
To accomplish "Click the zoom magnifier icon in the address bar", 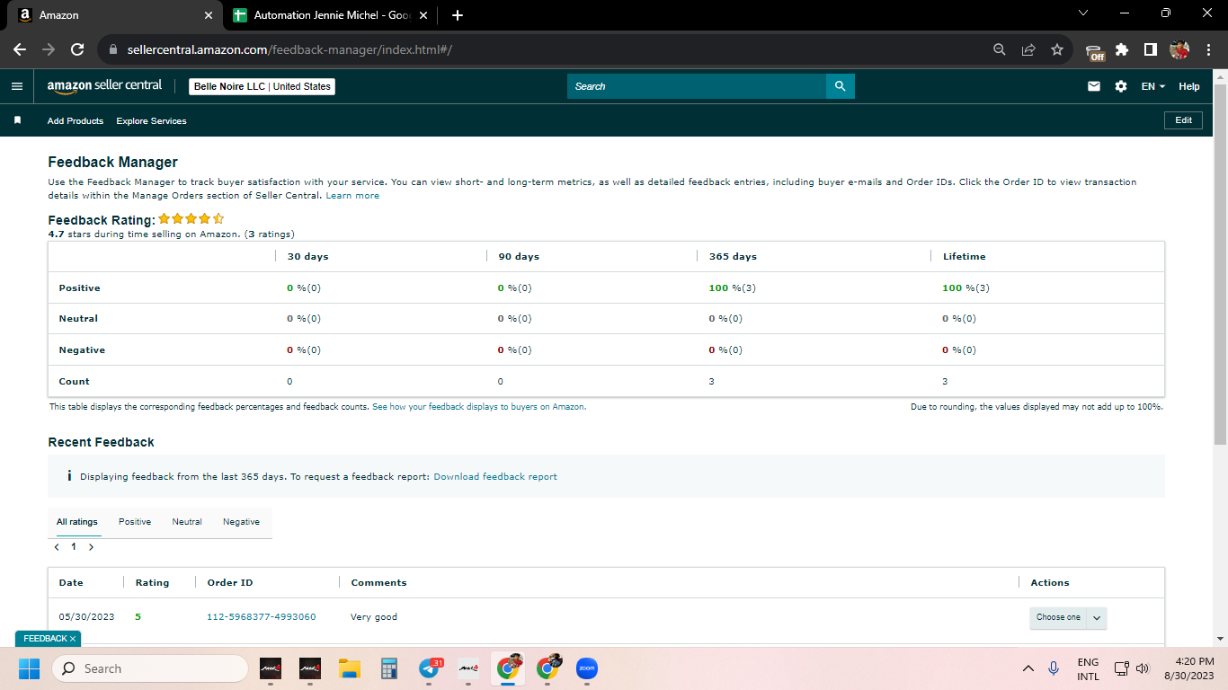I will [x=1000, y=49].
